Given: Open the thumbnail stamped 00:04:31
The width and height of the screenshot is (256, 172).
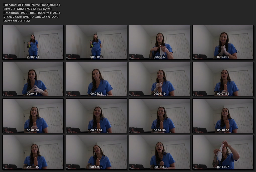Looking at the screenshot, I should click(x=33, y=79).
